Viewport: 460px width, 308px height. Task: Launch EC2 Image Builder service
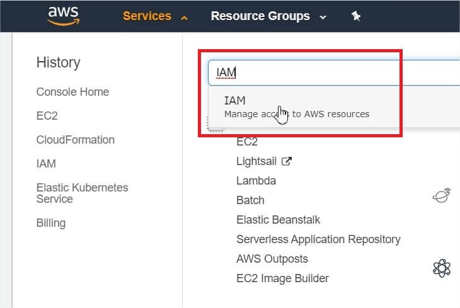pyautogui.click(x=282, y=278)
